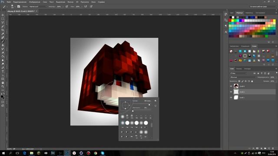Open the layer filter kind dropdown
Viewport: 278px width, 156px height.
pyautogui.click(x=238, y=73)
